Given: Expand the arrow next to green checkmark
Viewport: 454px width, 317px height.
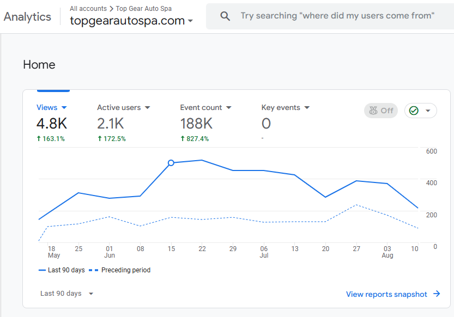Looking at the screenshot, I should point(428,111).
